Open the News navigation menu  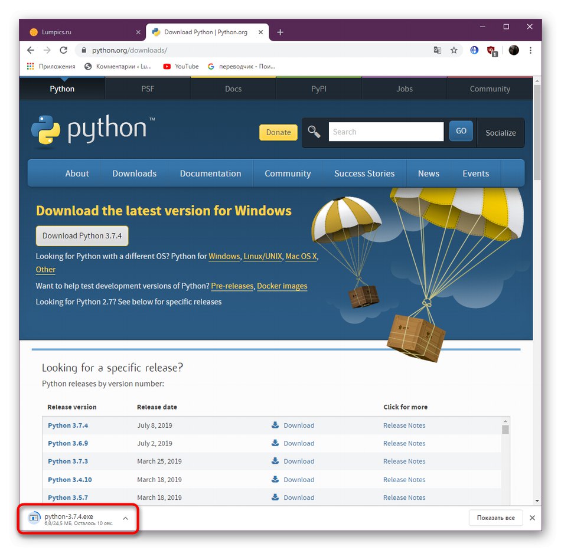429,173
